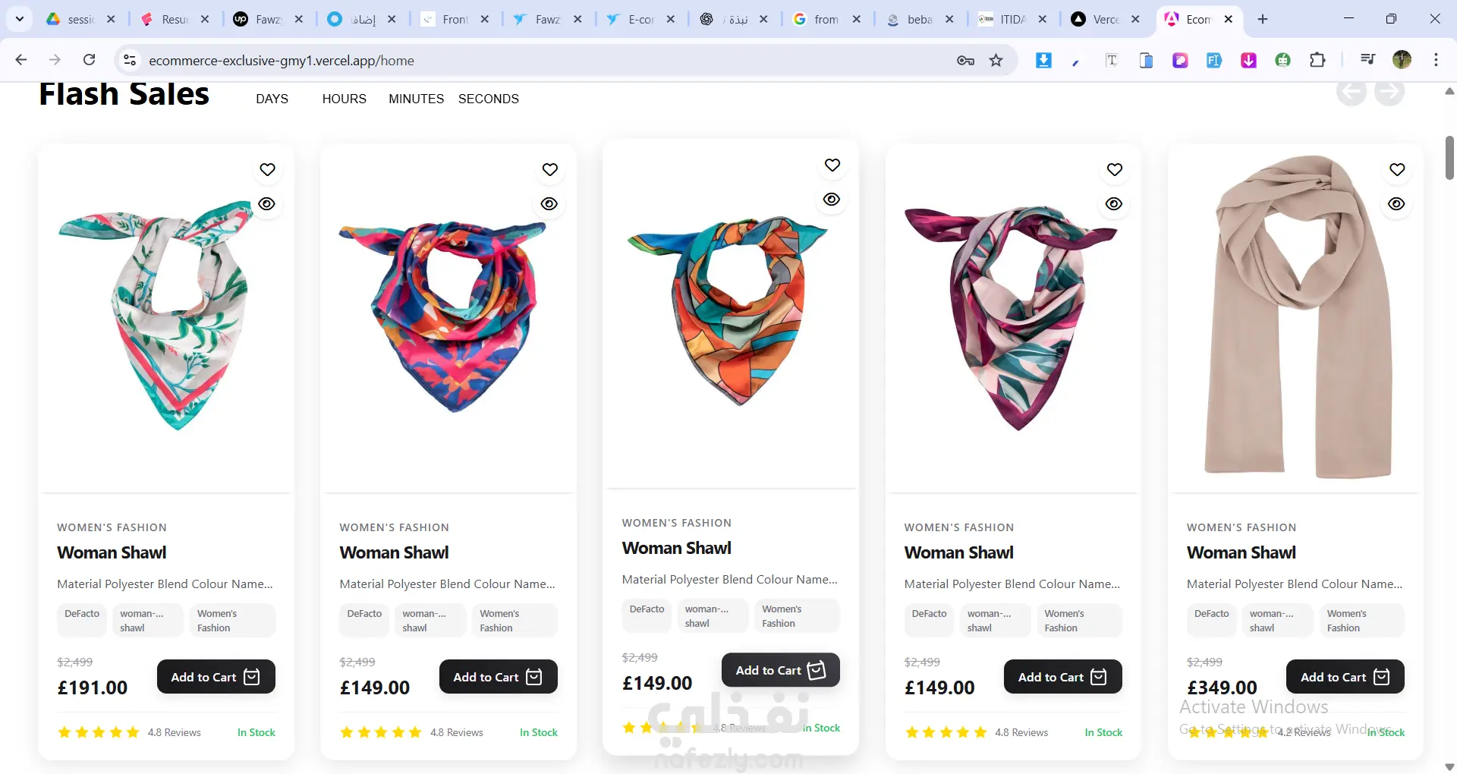Open the browser extensions puzzle icon

pyautogui.click(x=1318, y=61)
